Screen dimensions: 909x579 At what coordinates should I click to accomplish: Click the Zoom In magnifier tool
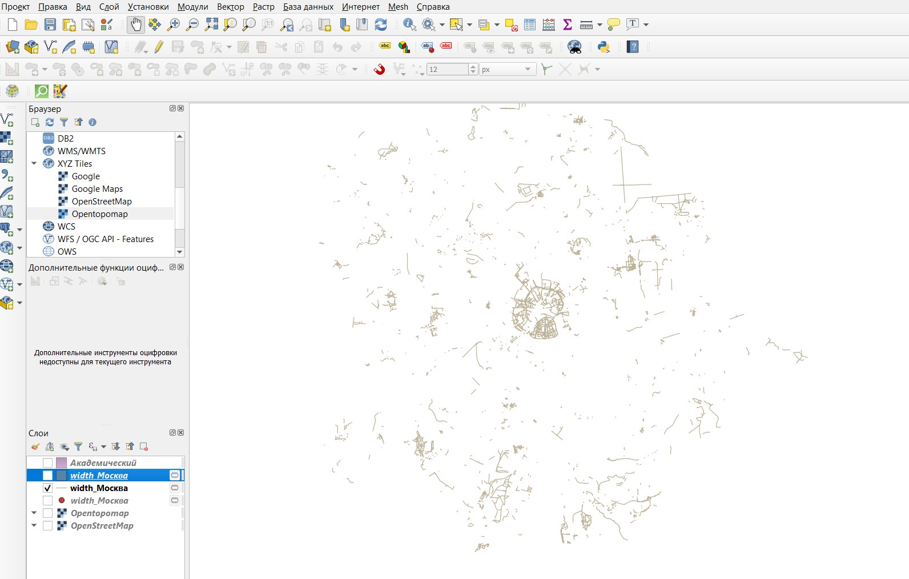[174, 25]
